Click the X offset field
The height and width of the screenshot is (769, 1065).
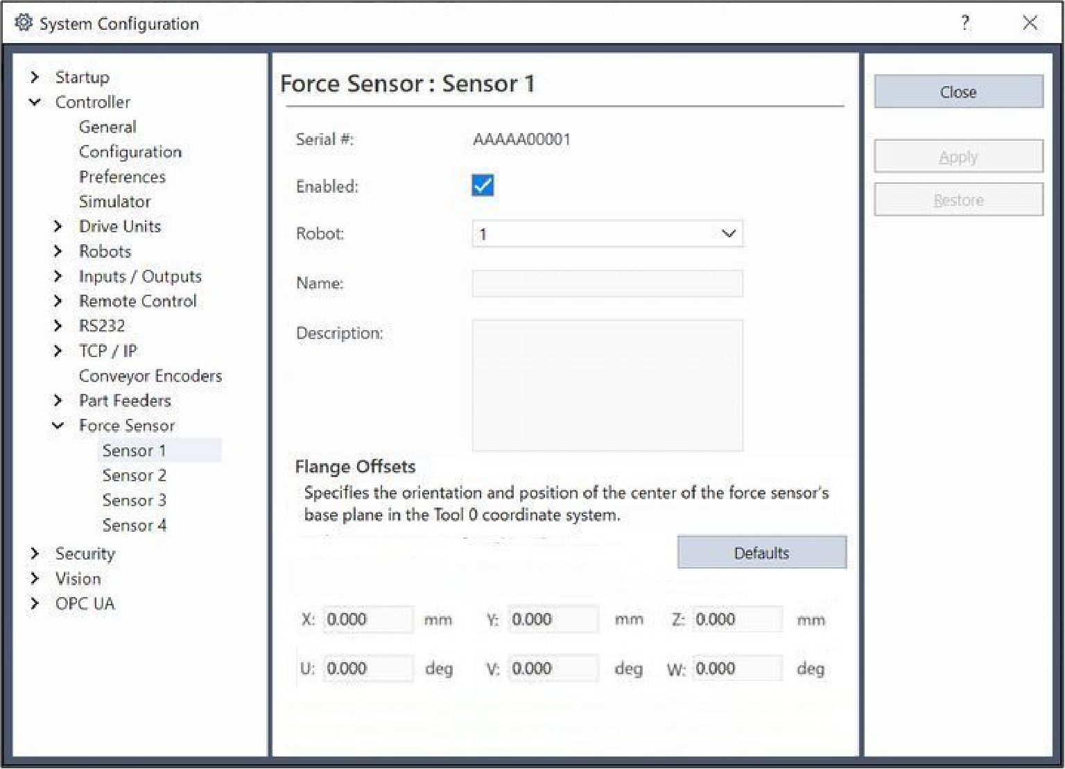(x=368, y=619)
